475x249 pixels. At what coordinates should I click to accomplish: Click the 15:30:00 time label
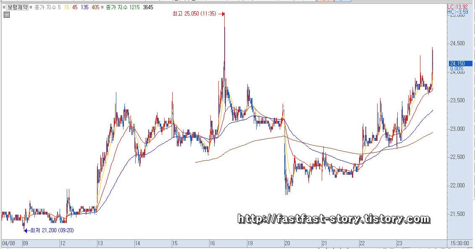click(459, 243)
